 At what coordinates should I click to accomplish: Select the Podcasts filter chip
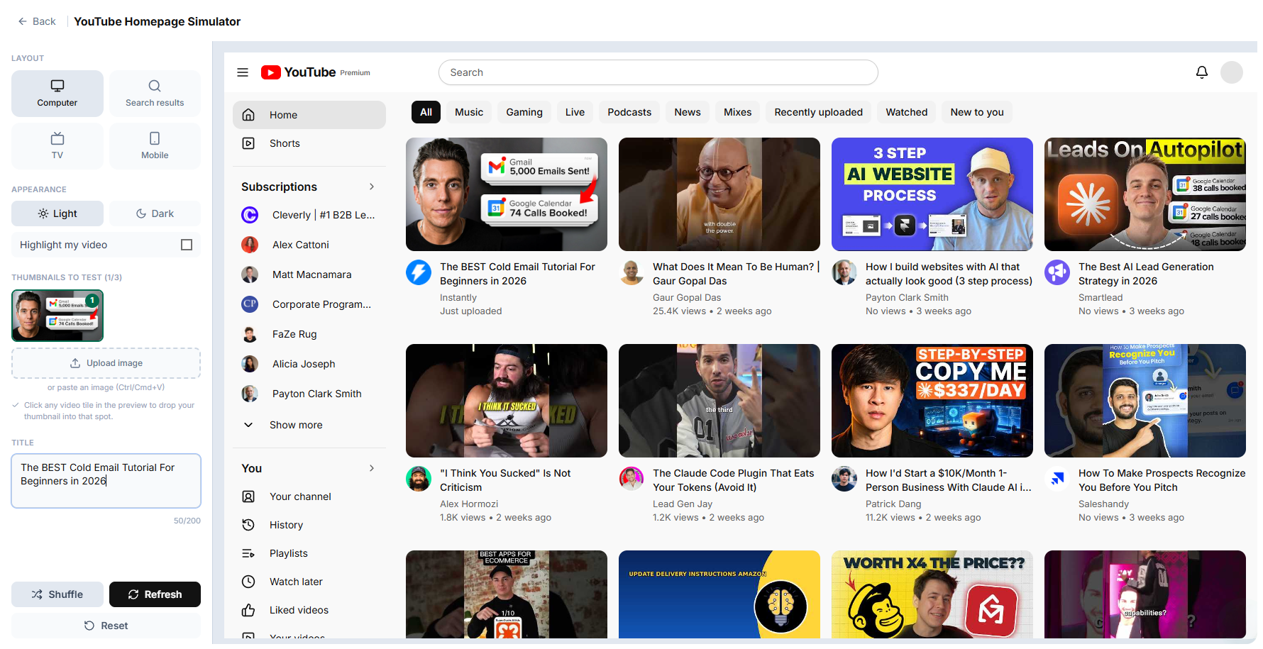(x=629, y=112)
